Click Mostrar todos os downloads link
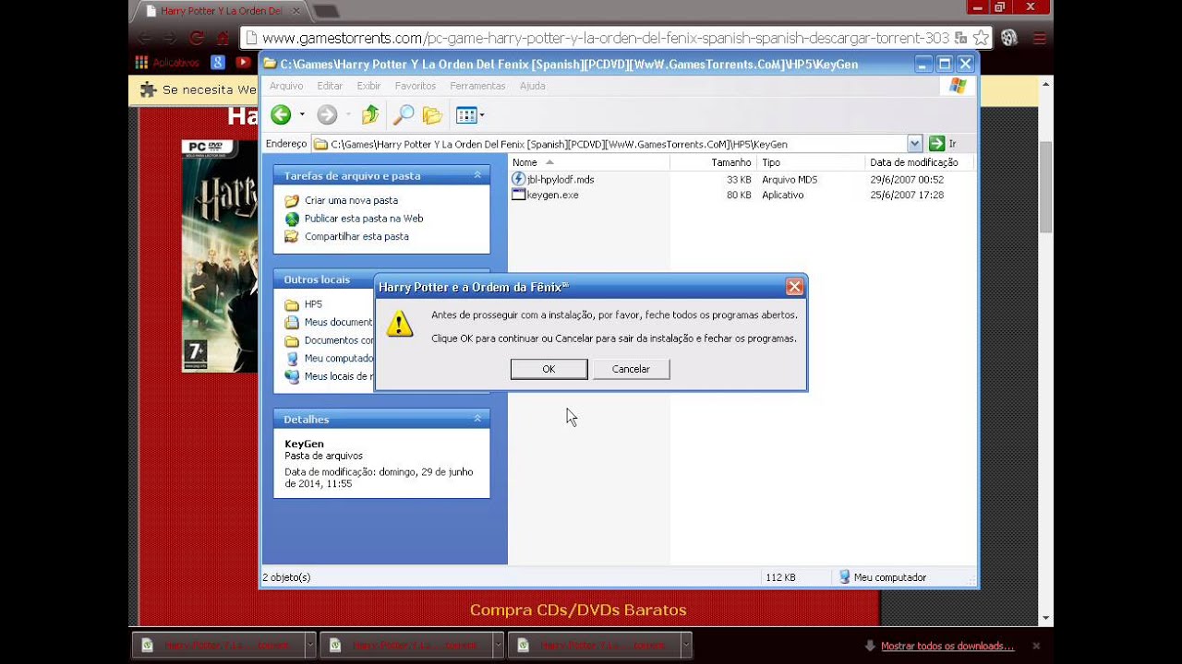 pos(947,646)
